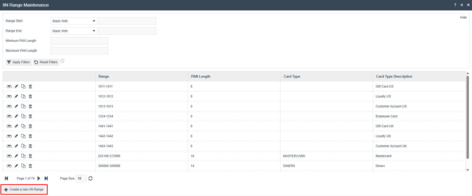Click the scrollbar up arrow

(x=468, y=73)
